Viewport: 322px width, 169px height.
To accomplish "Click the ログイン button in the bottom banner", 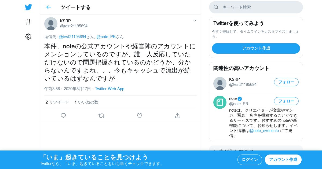I will 250,160.
